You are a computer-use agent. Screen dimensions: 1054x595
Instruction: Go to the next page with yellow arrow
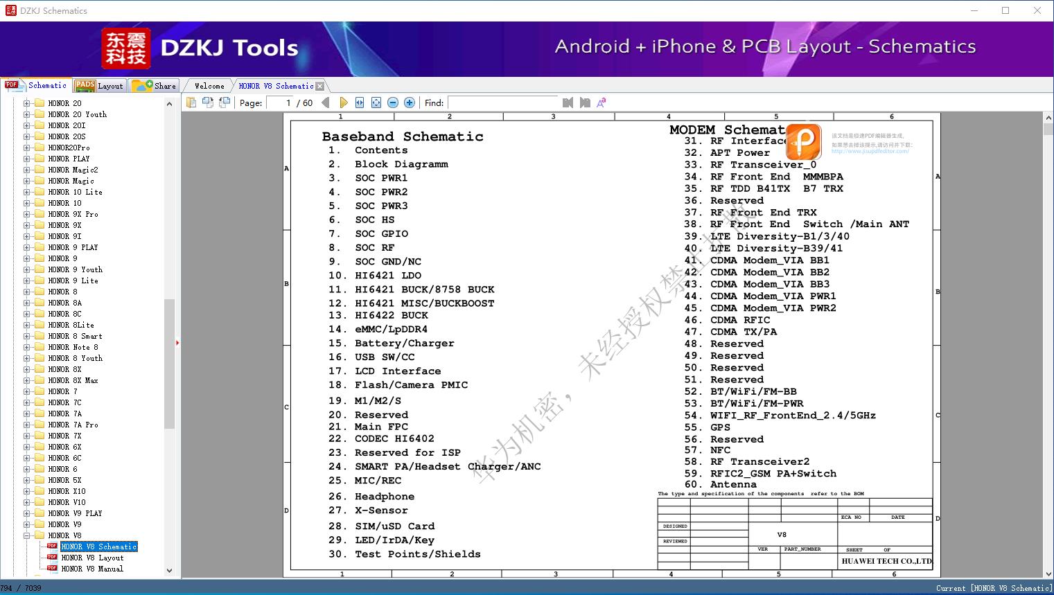pos(343,103)
